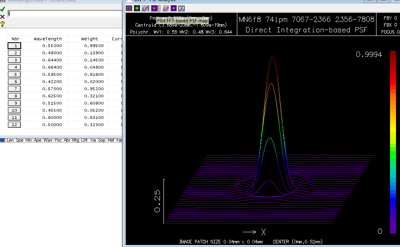Select the Abr tab
Screen dimensions: 400x247
point(67,140)
